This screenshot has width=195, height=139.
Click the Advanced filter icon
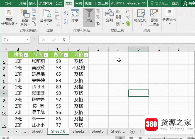coord(98,24)
